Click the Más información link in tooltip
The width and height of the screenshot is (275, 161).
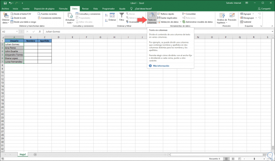[x=161, y=66]
